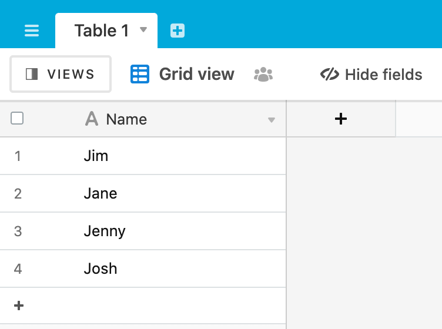This screenshot has width=442, height=329.
Task: Open the Name column dropdown arrow
Action: [x=272, y=120]
